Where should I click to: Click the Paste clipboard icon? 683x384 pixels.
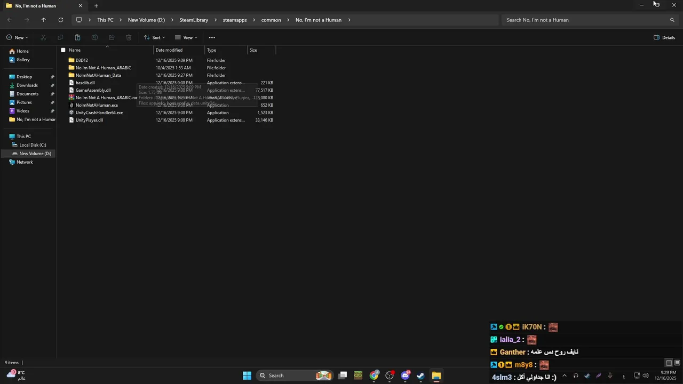(77, 37)
